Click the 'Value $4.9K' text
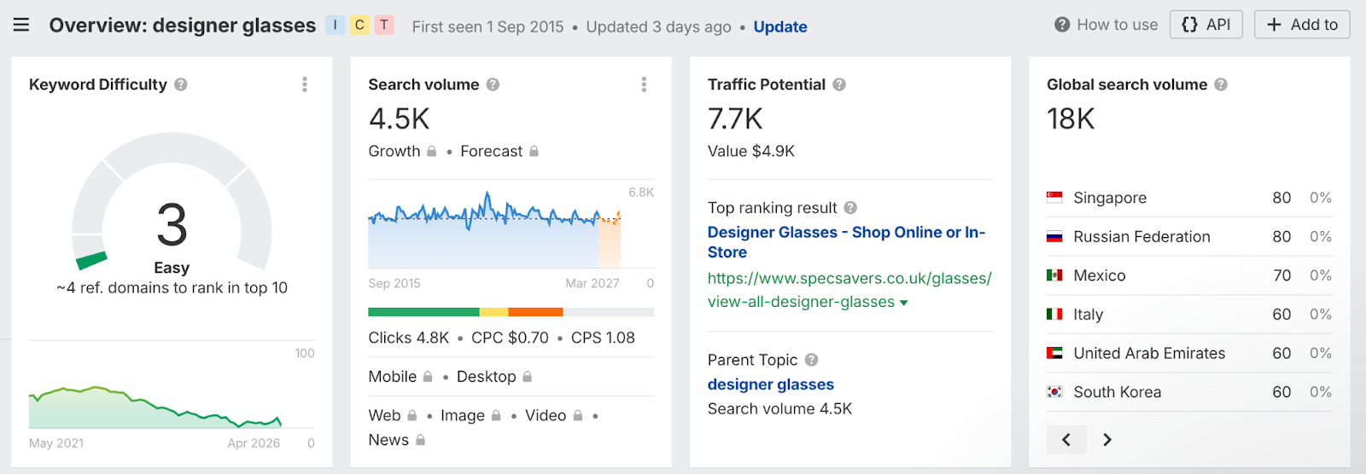This screenshot has height=474, width=1366. (x=751, y=151)
